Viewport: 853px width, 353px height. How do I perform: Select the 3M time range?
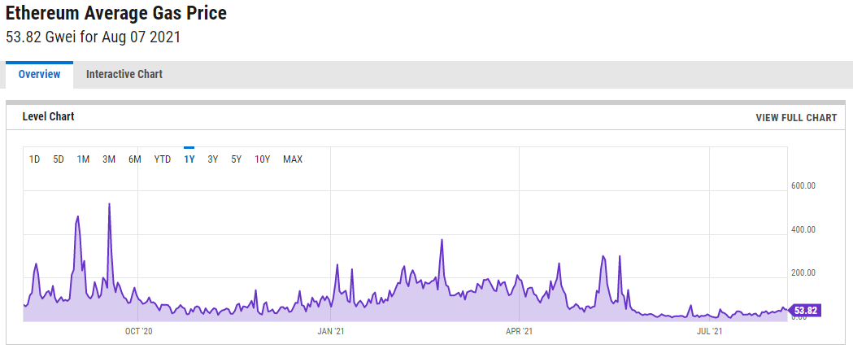point(109,159)
